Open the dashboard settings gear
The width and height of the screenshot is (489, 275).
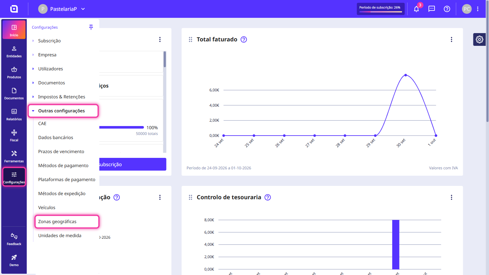(x=479, y=39)
